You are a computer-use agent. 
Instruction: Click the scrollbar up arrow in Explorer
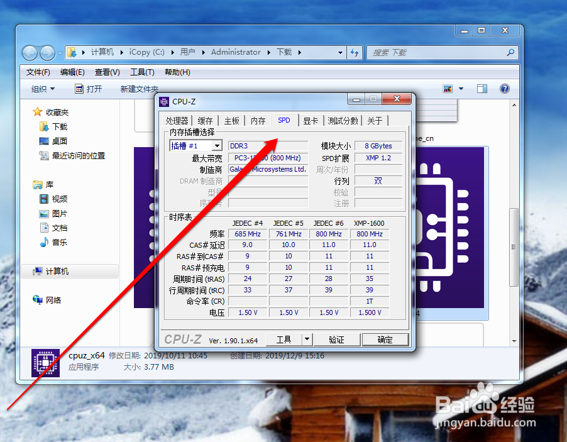pyautogui.click(x=514, y=105)
